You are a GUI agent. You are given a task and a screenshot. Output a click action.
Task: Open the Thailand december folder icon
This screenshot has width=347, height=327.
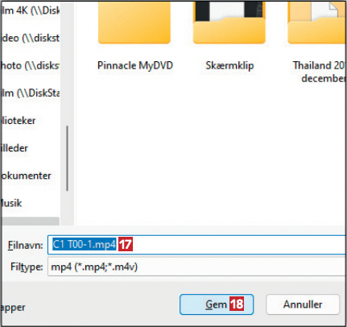[317, 23]
